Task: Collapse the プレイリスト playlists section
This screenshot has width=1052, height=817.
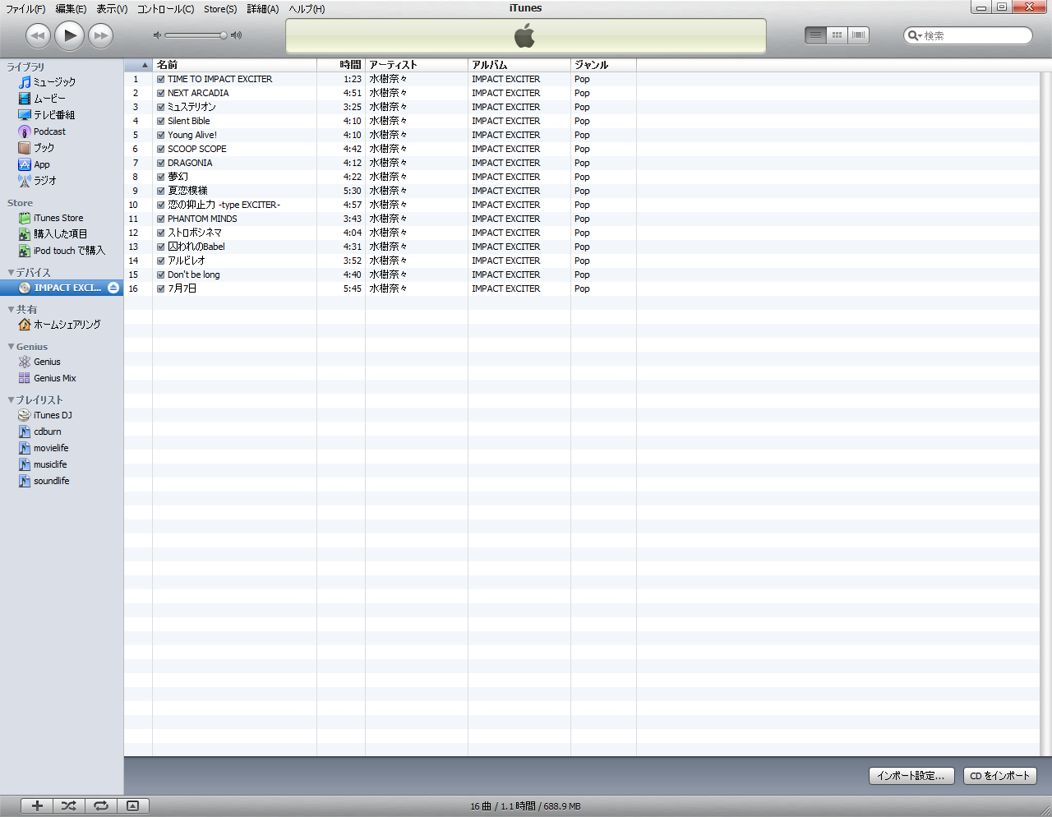Action: 11,399
